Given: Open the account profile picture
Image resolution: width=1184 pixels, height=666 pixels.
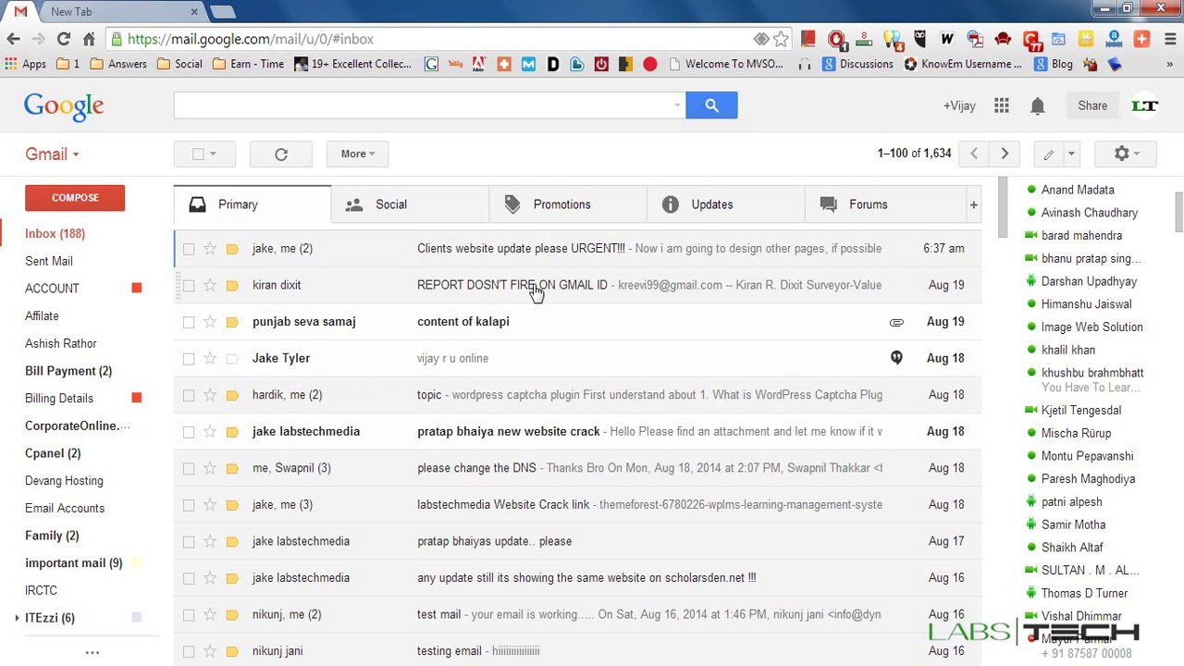Looking at the screenshot, I should tap(1144, 106).
